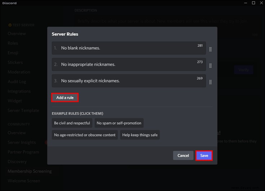Click the drag handle beside 'No inappropriate nicknames.'
This screenshot has height=191, width=265.
(x=210, y=65)
